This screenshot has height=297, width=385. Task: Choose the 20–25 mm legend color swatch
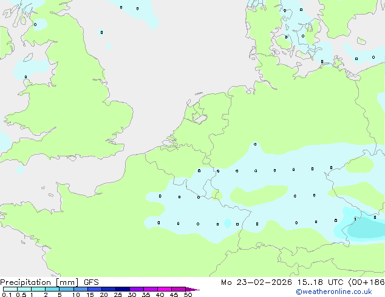(108, 289)
